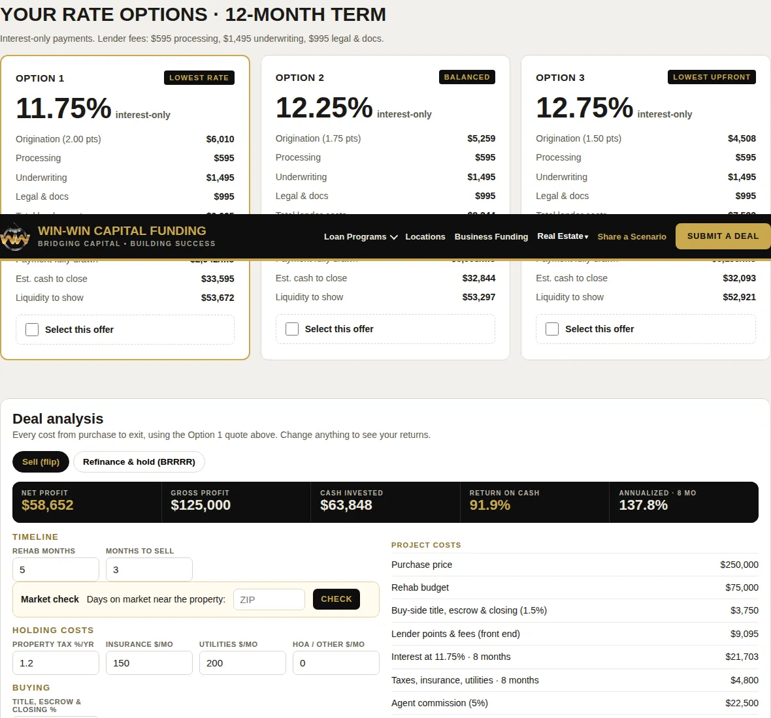Go to the Locations page
The height and width of the screenshot is (718, 771).
pyautogui.click(x=425, y=237)
